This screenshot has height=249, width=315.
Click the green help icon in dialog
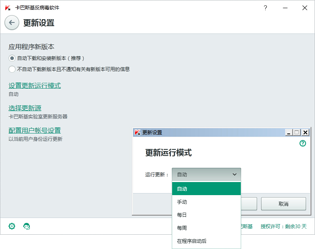pos(302,143)
